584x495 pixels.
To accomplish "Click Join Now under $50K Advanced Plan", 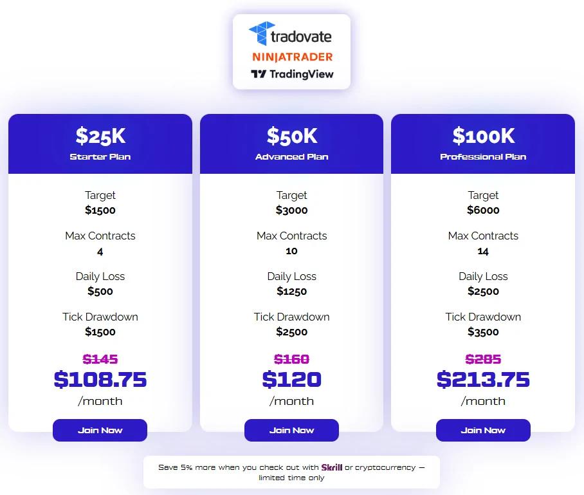I will coord(291,430).
